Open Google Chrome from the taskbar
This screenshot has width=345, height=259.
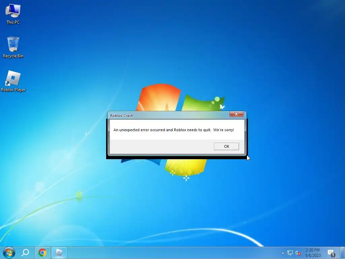click(42, 253)
